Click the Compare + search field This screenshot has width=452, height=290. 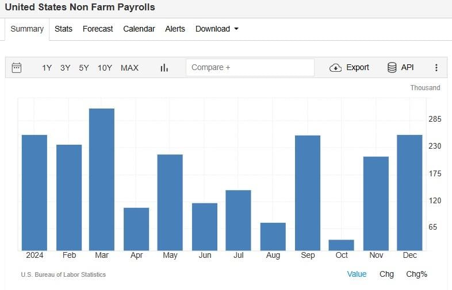coord(250,68)
